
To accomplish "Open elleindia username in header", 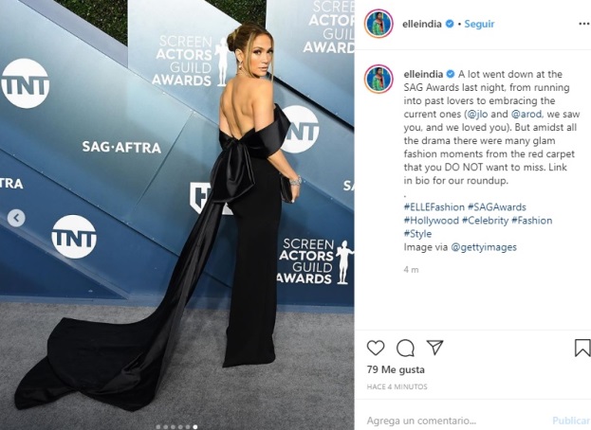I will pos(422,24).
